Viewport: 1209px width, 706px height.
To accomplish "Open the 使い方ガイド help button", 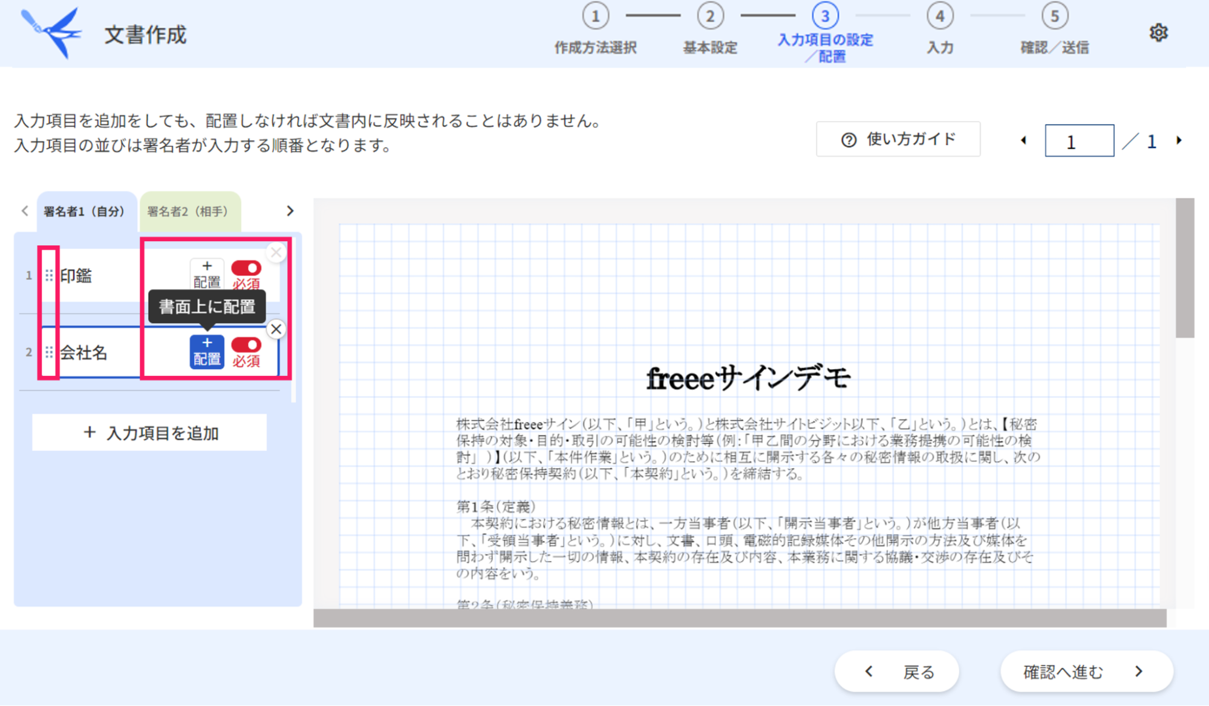I will tap(898, 140).
